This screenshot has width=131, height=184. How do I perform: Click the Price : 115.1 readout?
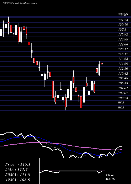pos(18,164)
